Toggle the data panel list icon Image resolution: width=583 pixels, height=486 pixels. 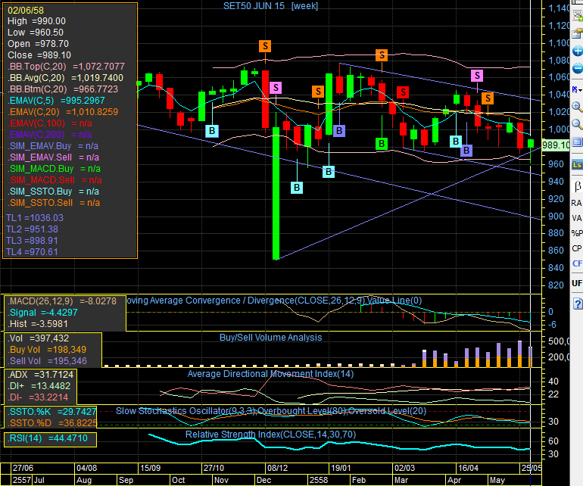click(578, 142)
